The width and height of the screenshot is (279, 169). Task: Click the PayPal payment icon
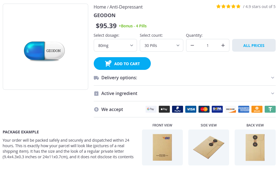click(178, 109)
